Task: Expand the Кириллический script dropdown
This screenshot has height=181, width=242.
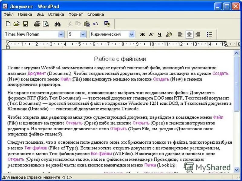Action: (132, 34)
